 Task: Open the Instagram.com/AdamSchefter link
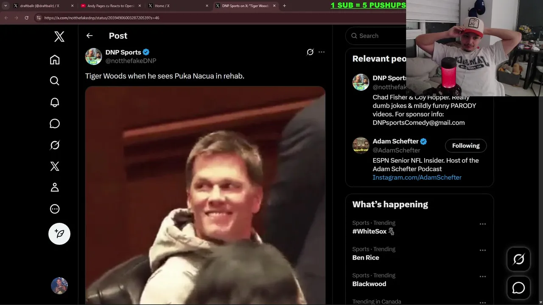417,177
